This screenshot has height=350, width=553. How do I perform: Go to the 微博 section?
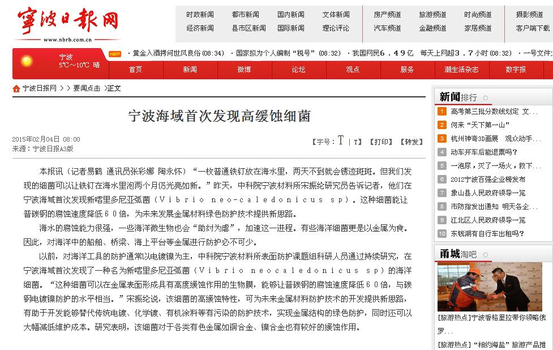(x=245, y=70)
